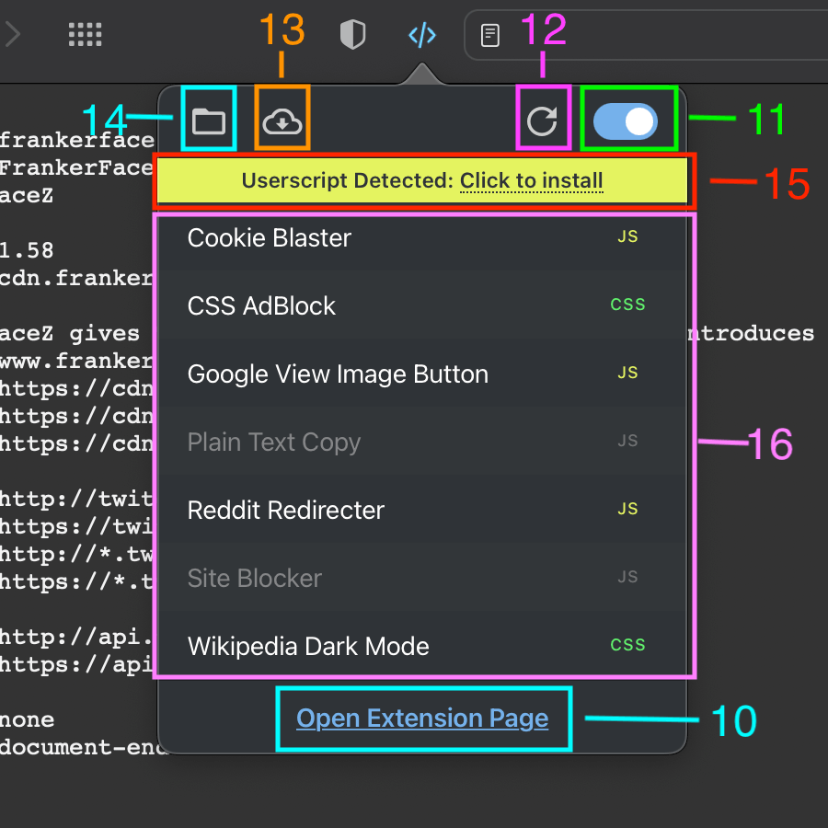Click the reader page icon in address bar
This screenshot has width=828, height=828.
click(490, 35)
